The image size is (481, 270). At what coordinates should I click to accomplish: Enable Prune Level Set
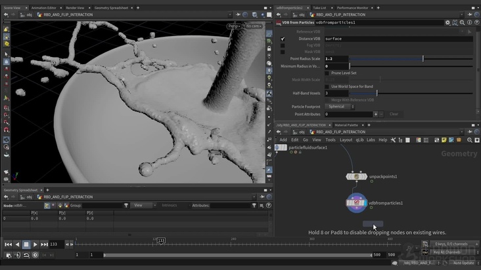pos(327,73)
